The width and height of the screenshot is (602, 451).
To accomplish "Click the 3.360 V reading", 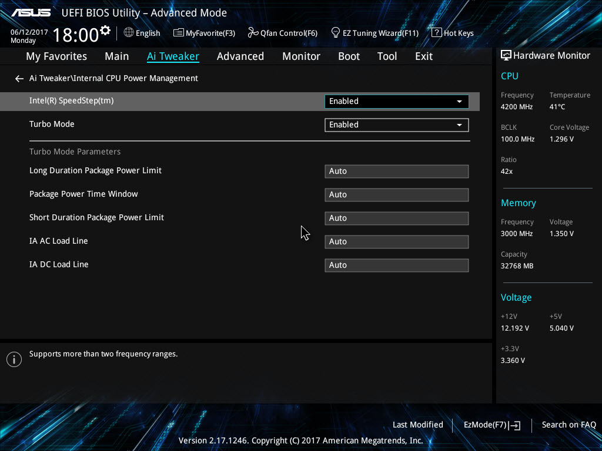I will pos(513,361).
